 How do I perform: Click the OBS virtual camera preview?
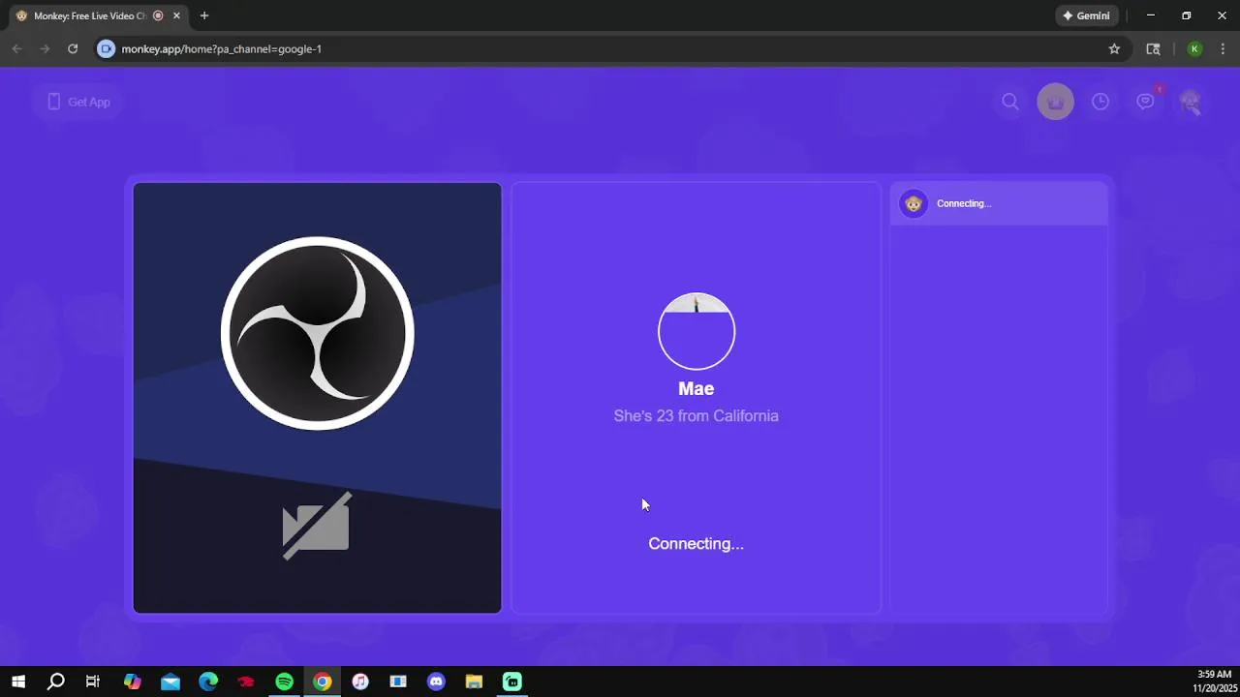pyautogui.click(x=318, y=398)
